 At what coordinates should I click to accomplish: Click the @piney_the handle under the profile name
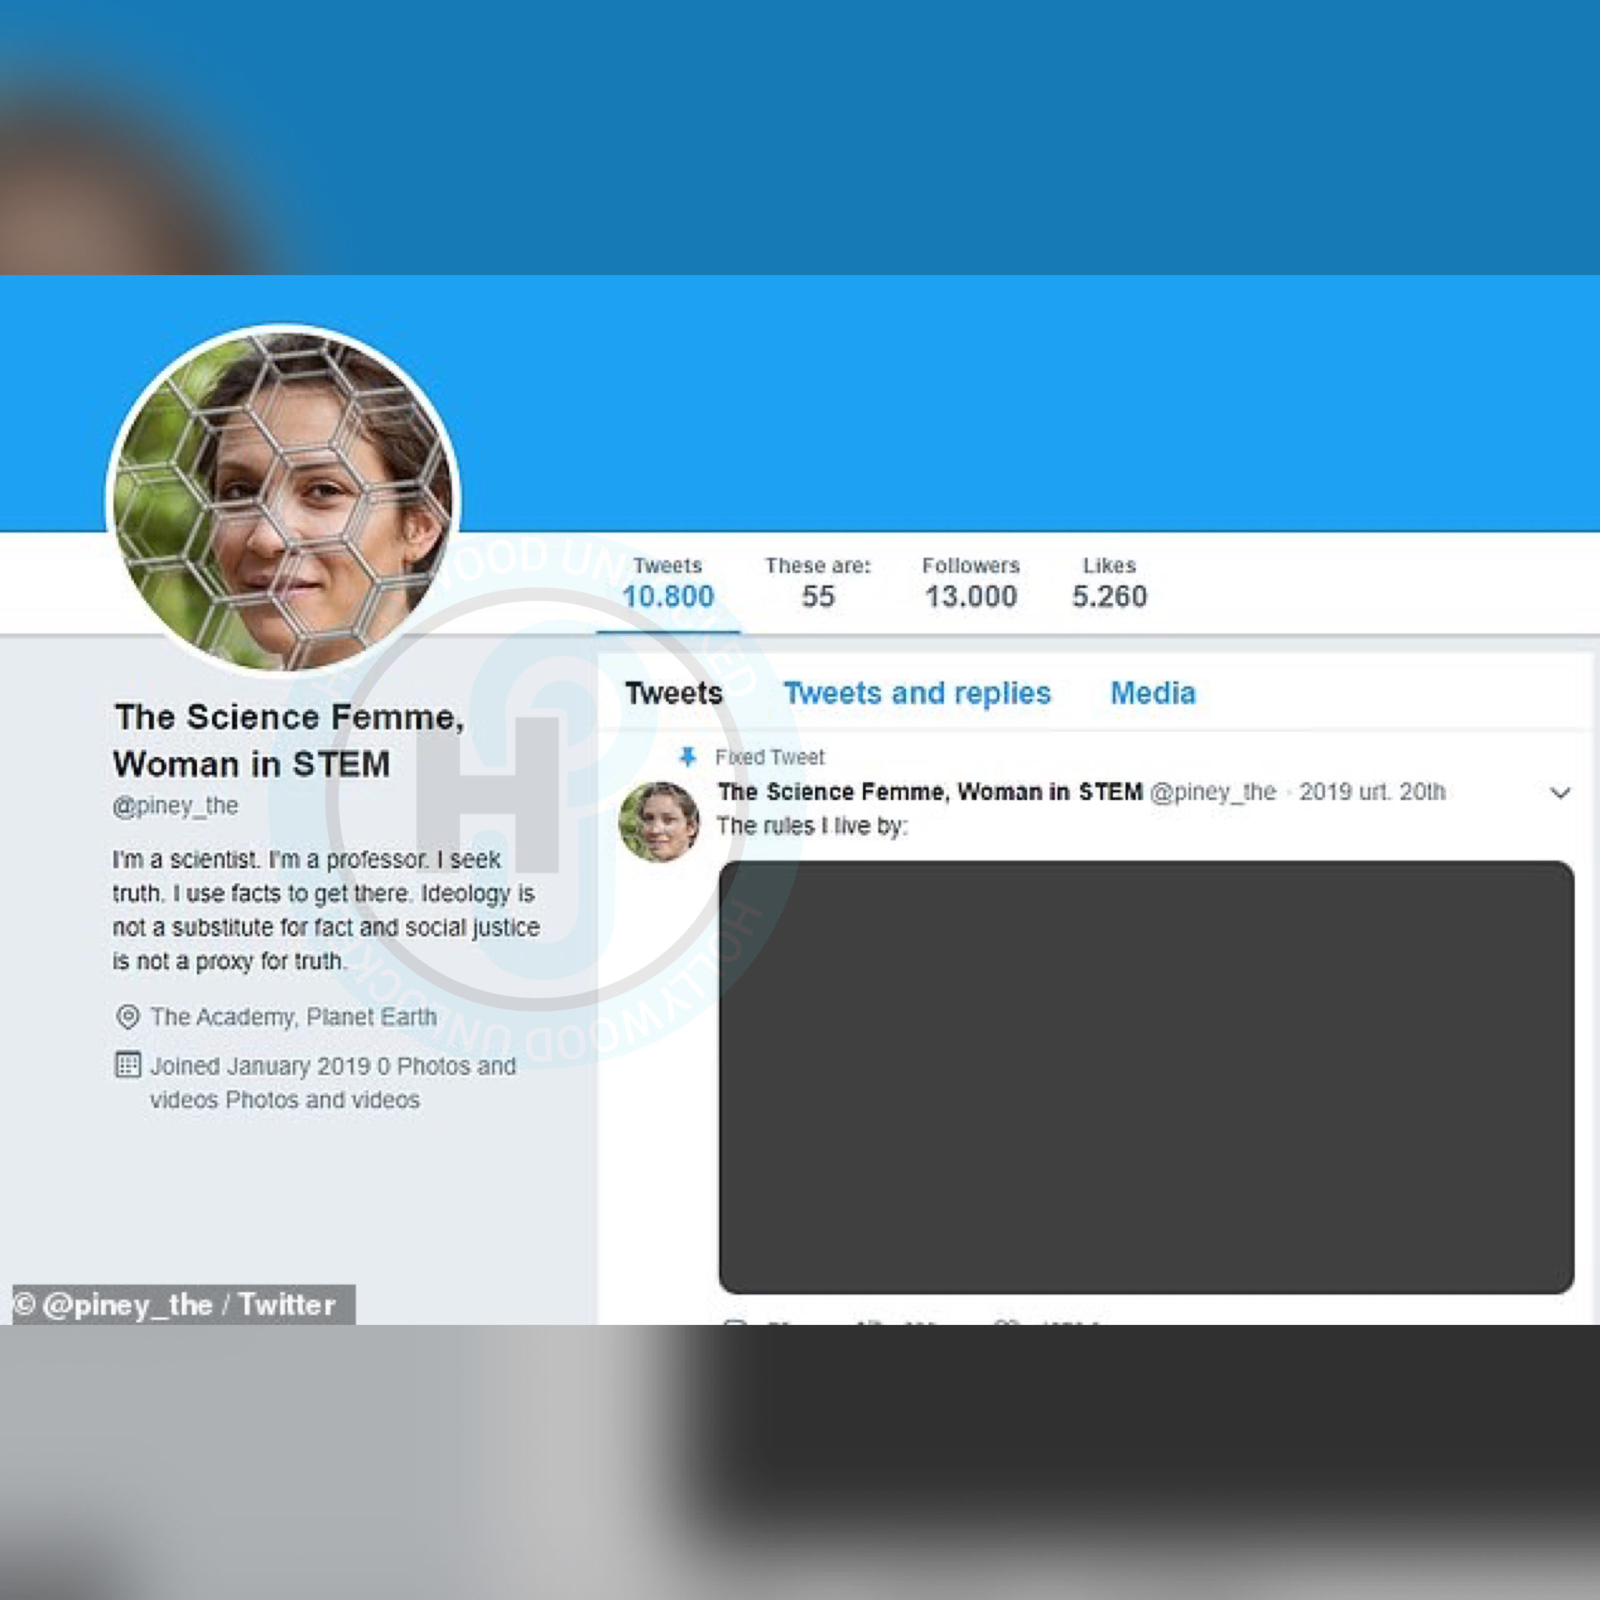(x=176, y=805)
